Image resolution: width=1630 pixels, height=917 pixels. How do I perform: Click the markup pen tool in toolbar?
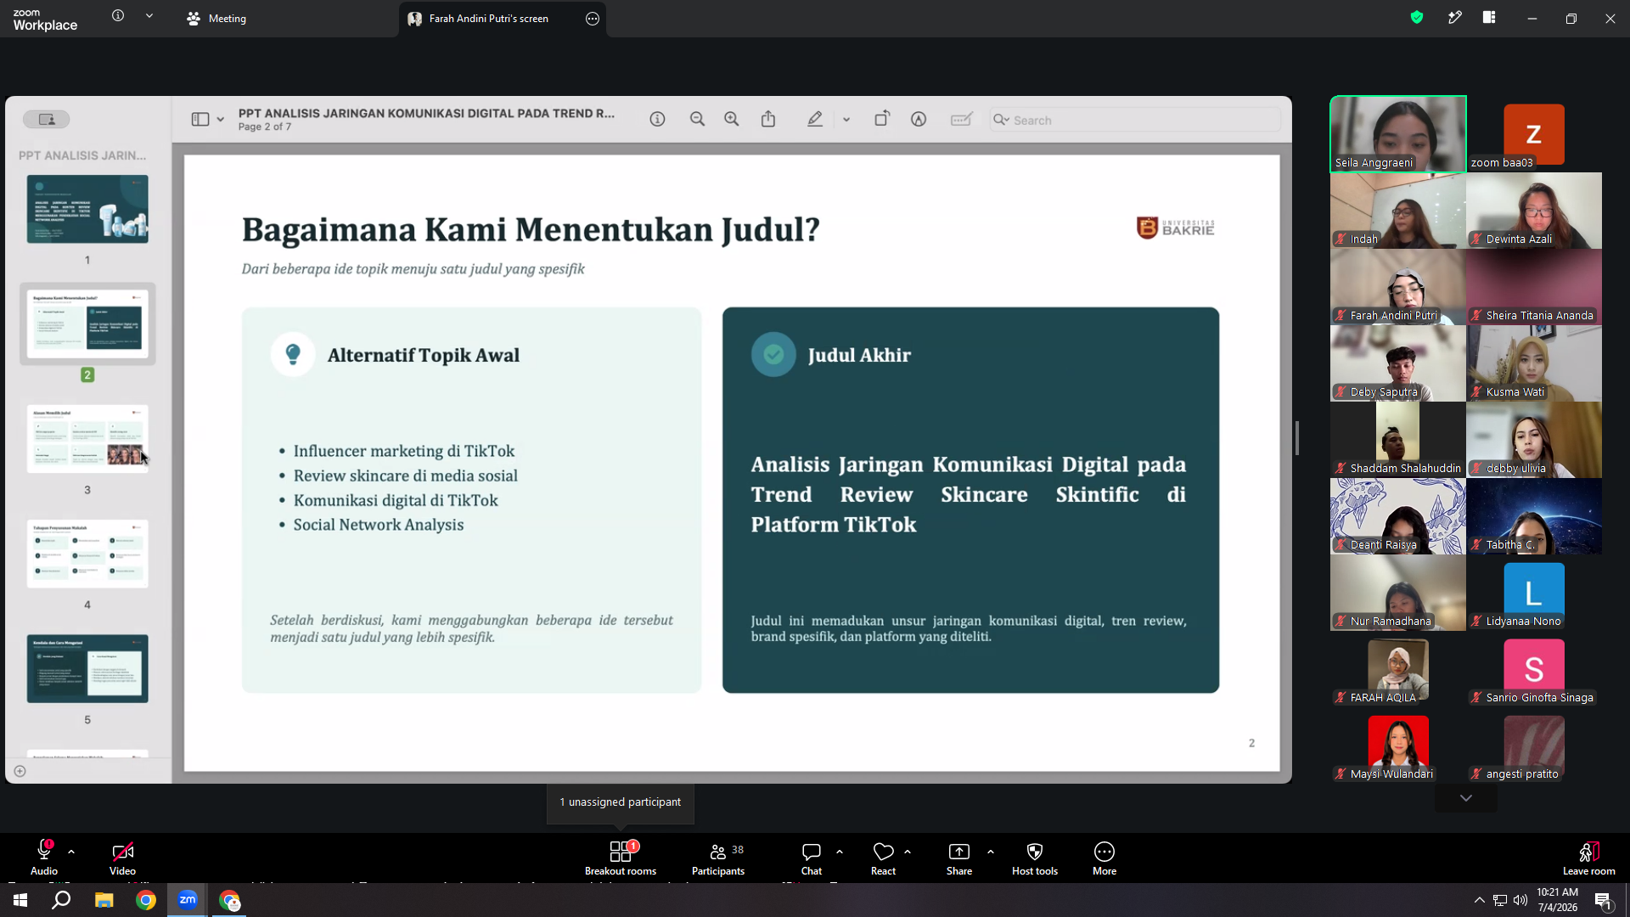[x=814, y=120]
